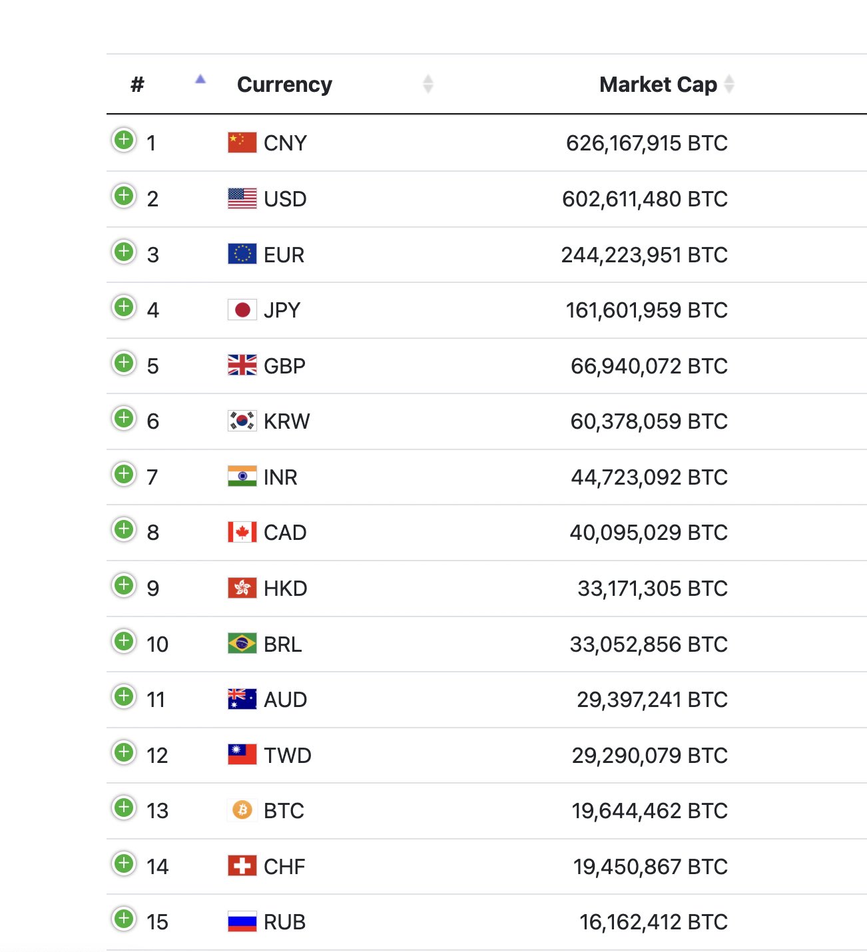Click the Market Cap header label

pos(657,85)
